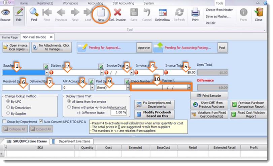Click refresh icon beside Supplier field
The height and width of the screenshot is (166, 273).
click(46, 67)
